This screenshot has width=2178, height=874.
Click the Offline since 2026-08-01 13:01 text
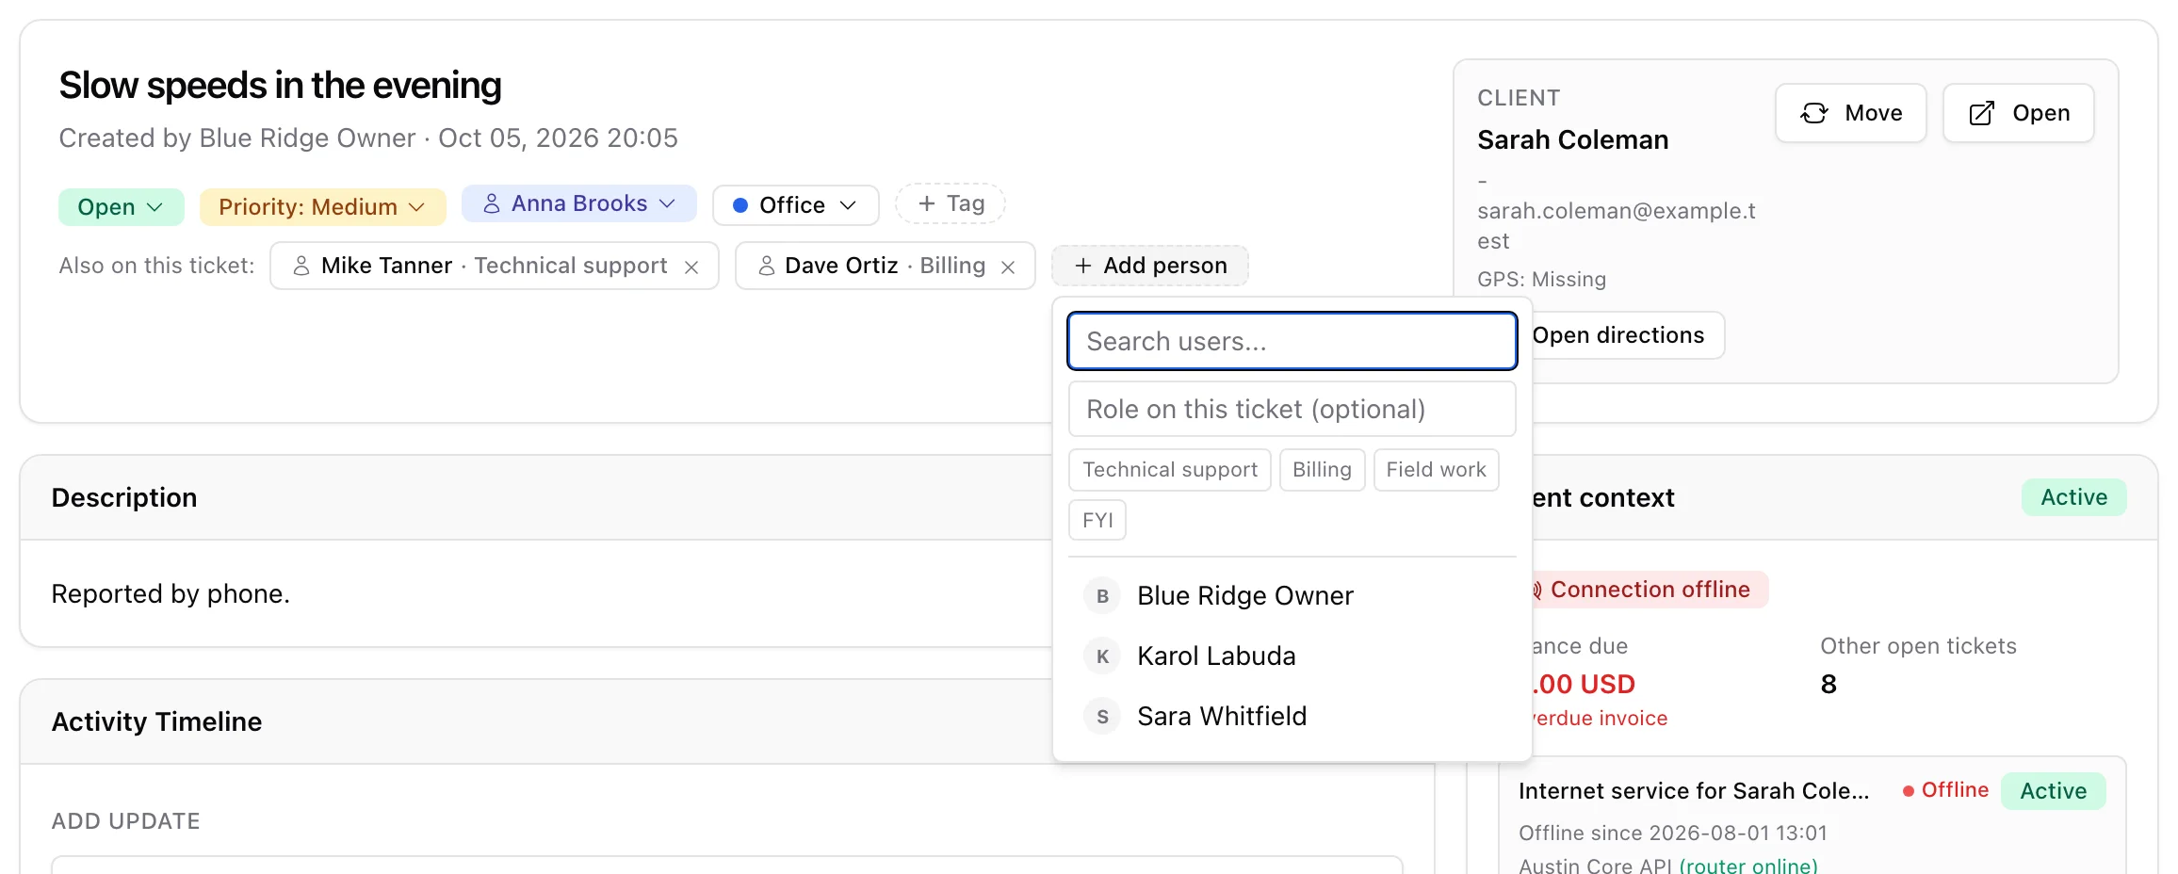coord(1672,833)
